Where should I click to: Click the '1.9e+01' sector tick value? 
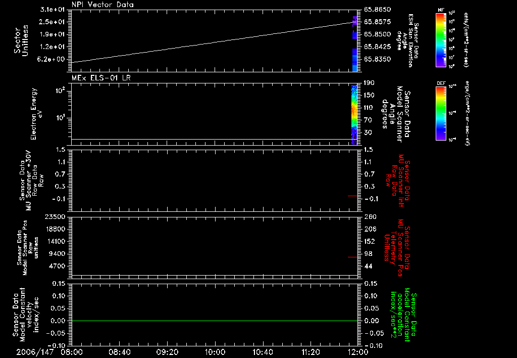[x=53, y=34]
